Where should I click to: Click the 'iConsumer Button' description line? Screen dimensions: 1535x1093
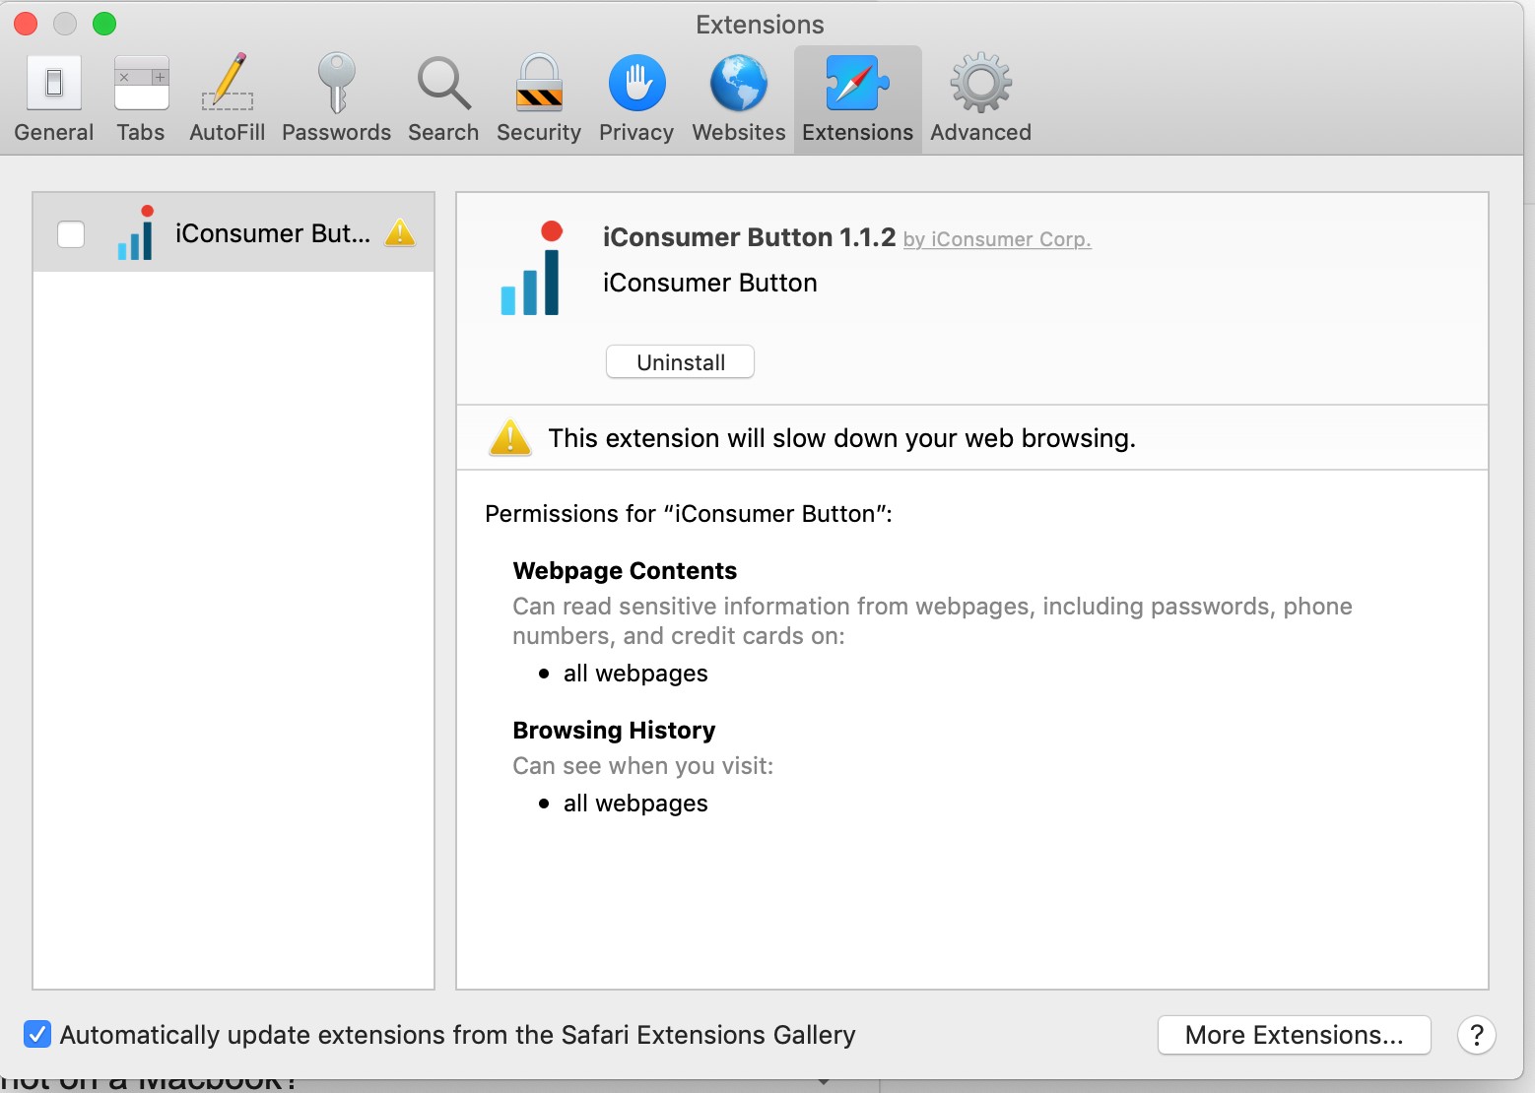(709, 283)
